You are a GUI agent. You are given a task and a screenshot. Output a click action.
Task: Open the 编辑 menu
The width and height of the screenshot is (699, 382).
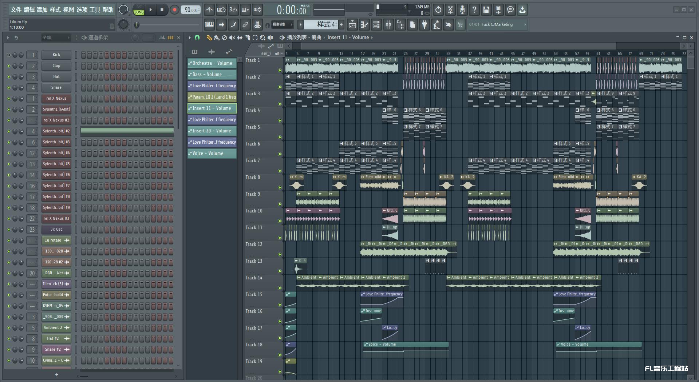[29, 10]
